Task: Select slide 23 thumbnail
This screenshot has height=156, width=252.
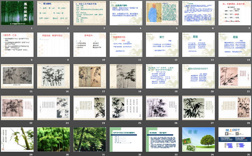Action: pos(53,108)
